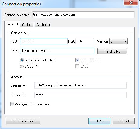This screenshot has width=140, height=129.
Task: Focus the Base DN field
Action: (57, 51)
